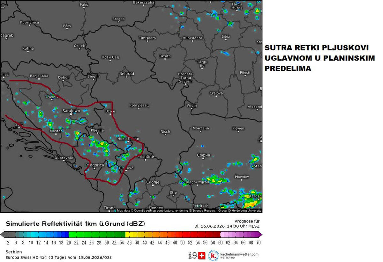Click the left arrow of the dBZ scale
The height and width of the screenshot is (262, 383).
[3, 235]
